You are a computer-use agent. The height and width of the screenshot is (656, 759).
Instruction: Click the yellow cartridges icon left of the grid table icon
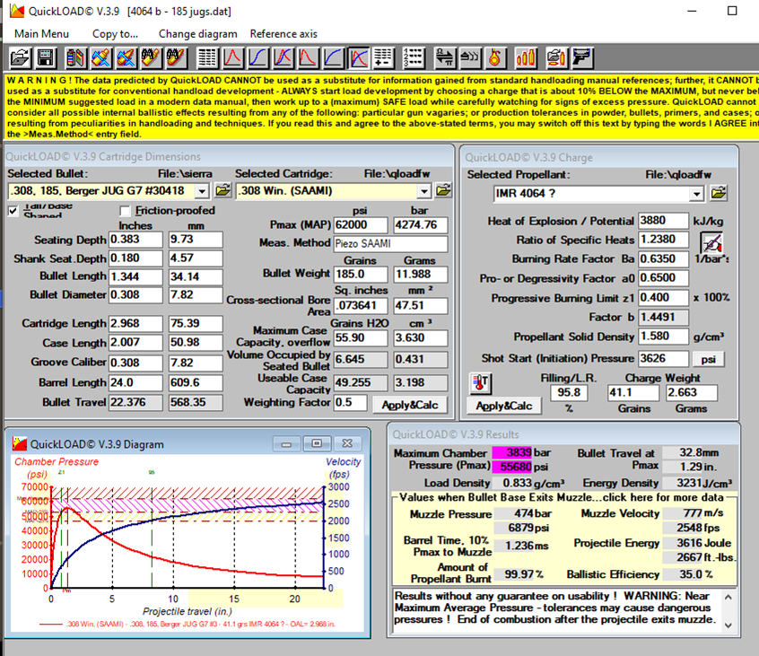tap(176, 58)
